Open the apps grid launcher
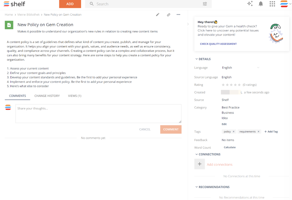This screenshot has height=200, width=292. point(272,4)
